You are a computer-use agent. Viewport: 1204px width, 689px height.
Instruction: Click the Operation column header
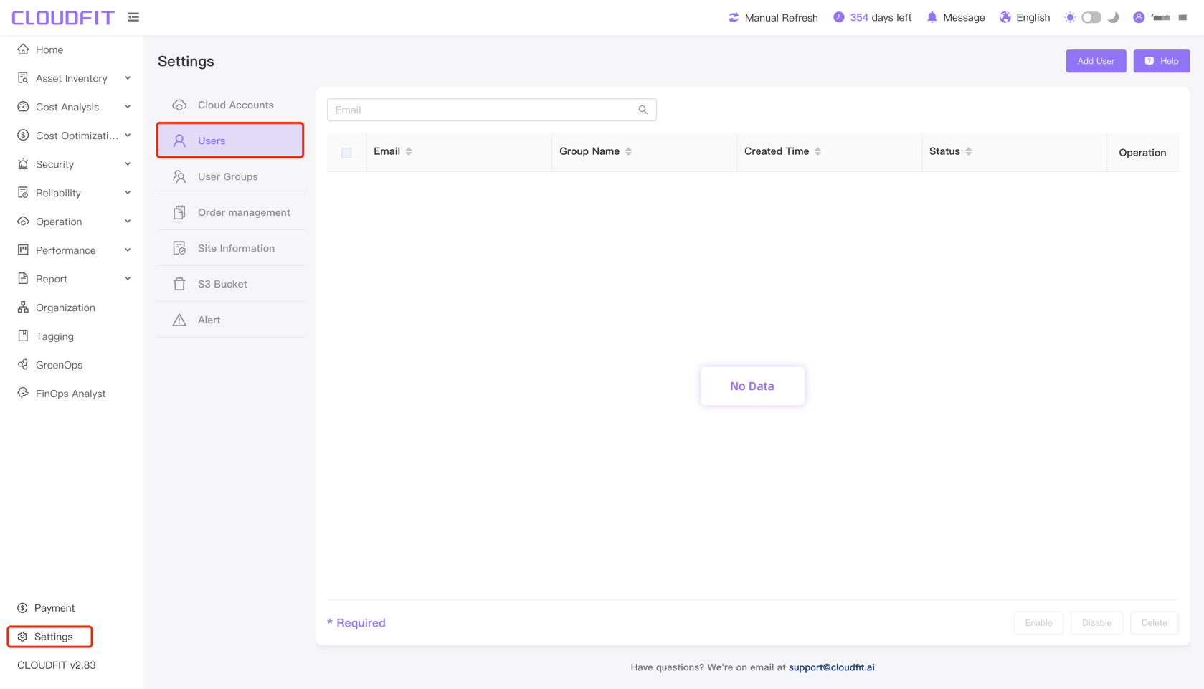click(x=1142, y=153)
